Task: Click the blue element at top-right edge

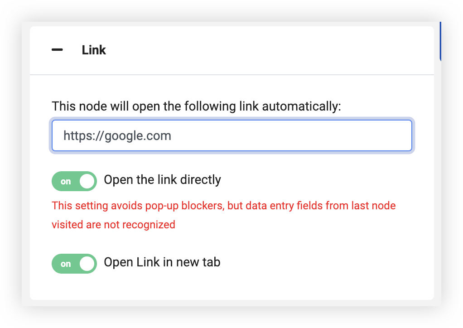Action: click(x=441, y=41)
